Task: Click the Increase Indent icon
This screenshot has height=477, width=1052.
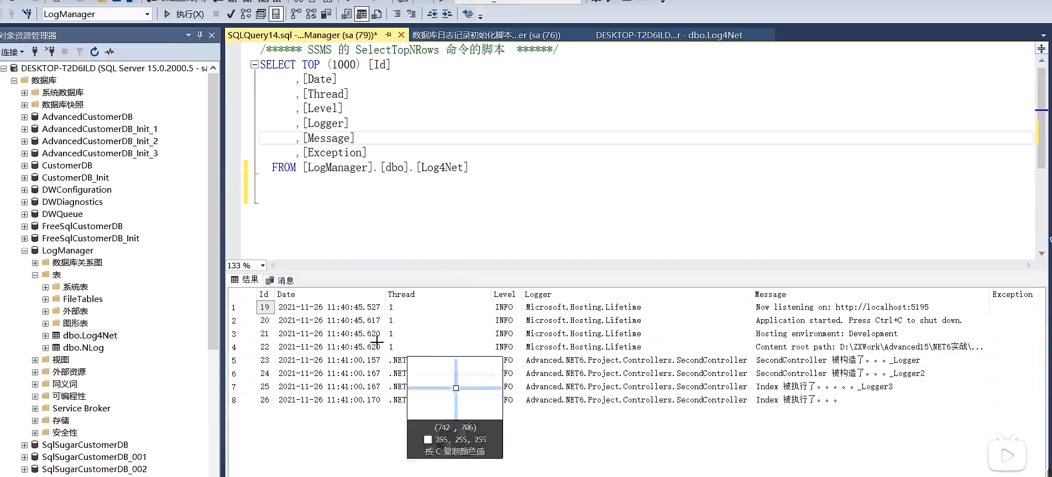Action: pos(447,14)
